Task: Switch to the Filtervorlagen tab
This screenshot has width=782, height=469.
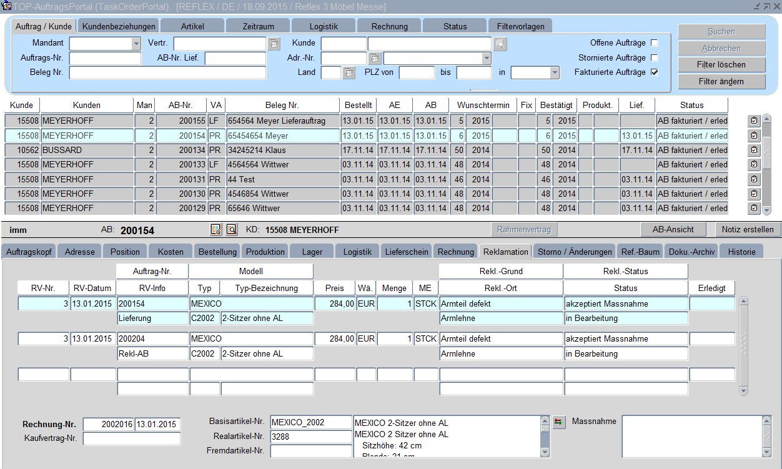Action: (520, 26)
